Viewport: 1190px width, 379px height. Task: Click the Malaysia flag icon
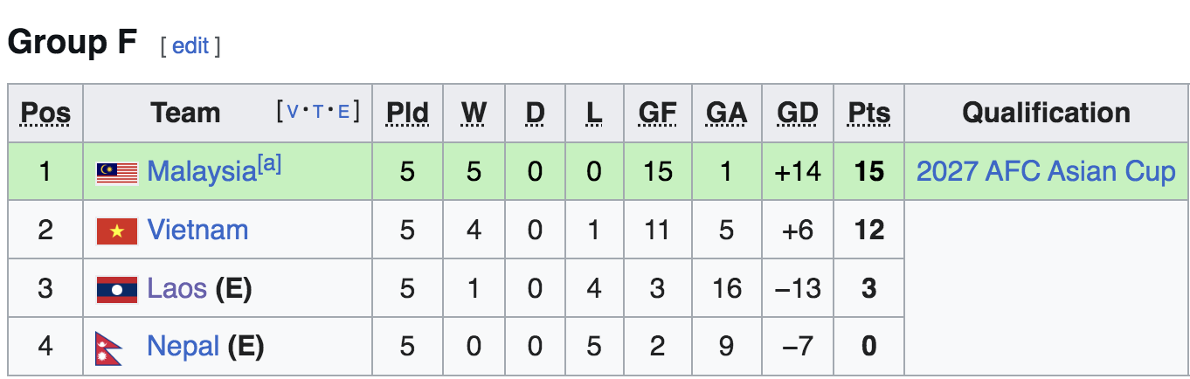(x=116, y=173)
